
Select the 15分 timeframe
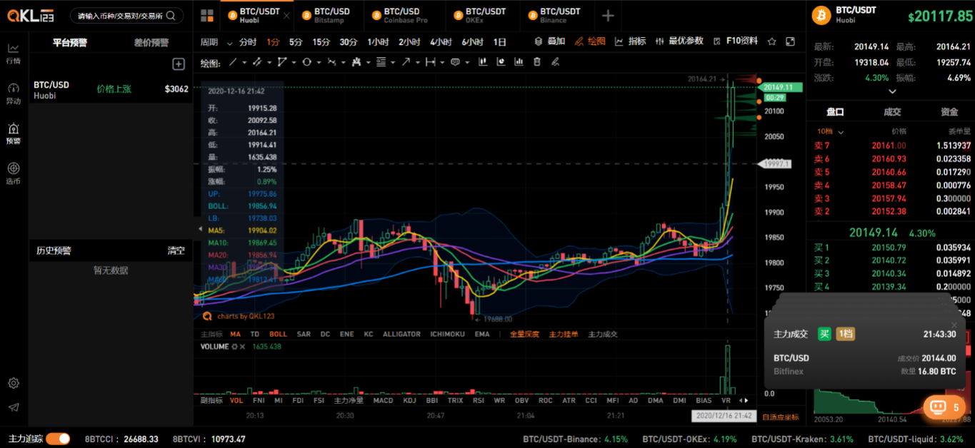click(321, 42)
